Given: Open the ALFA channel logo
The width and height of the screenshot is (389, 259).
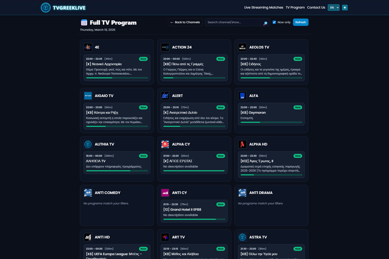Looking at the screenshot, I should click(242, 96).
